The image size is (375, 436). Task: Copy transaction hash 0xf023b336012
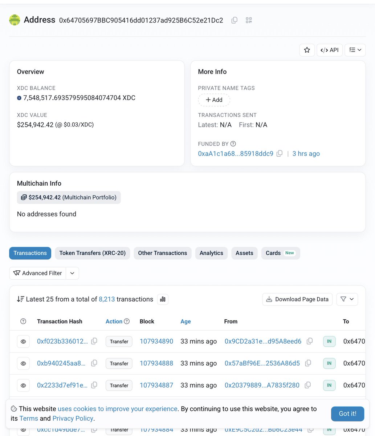(94, 341)
